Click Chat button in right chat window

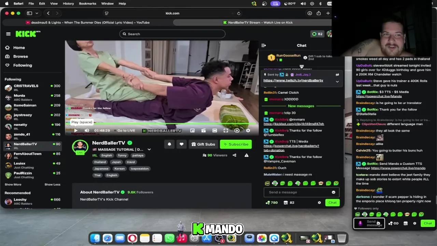(x=428, y=223)
